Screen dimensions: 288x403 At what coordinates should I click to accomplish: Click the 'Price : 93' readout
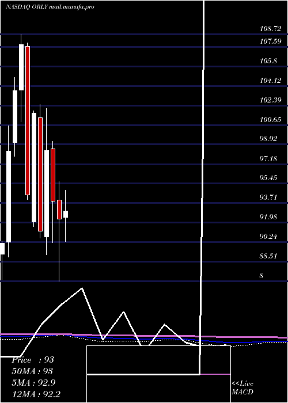pos(33,360)
